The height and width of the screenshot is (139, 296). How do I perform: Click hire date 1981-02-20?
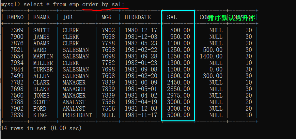pyautogui.click(x=141, y=76)
